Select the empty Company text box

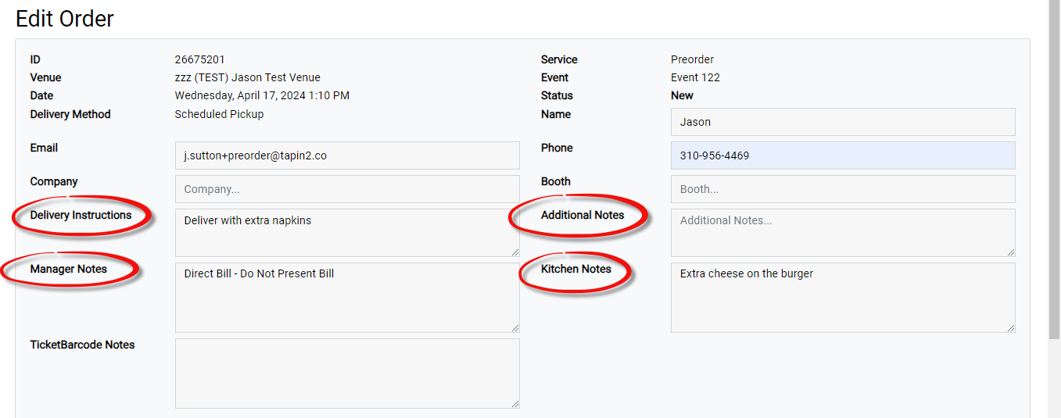coord(347,189)
